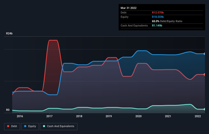Click the R0 y-axis label

tap(8, 110)
